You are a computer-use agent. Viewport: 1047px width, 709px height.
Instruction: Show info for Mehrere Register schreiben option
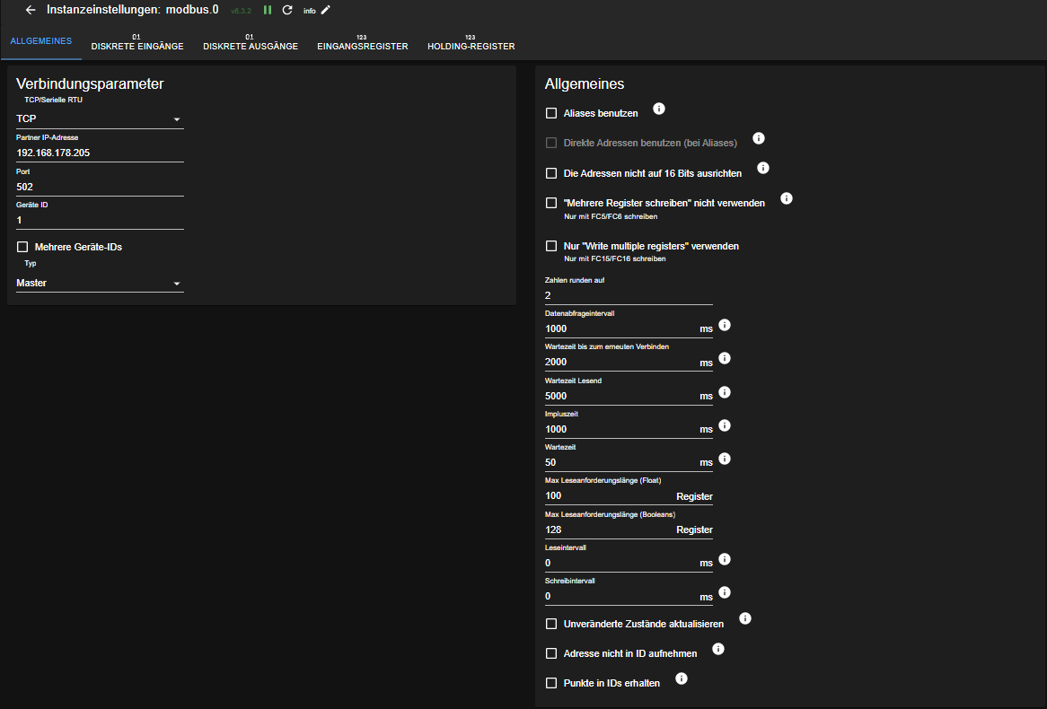[x=787, y=198]
